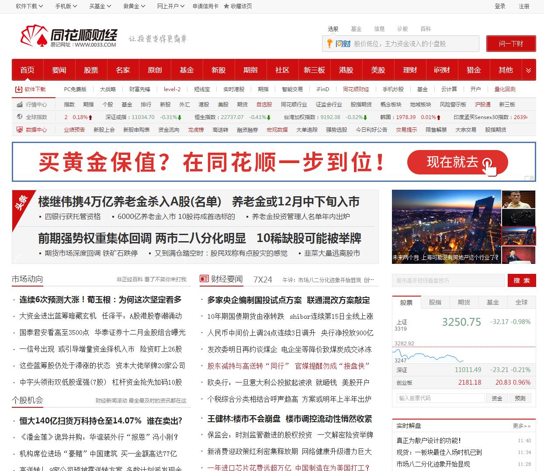Click the 注册 link

524,6
